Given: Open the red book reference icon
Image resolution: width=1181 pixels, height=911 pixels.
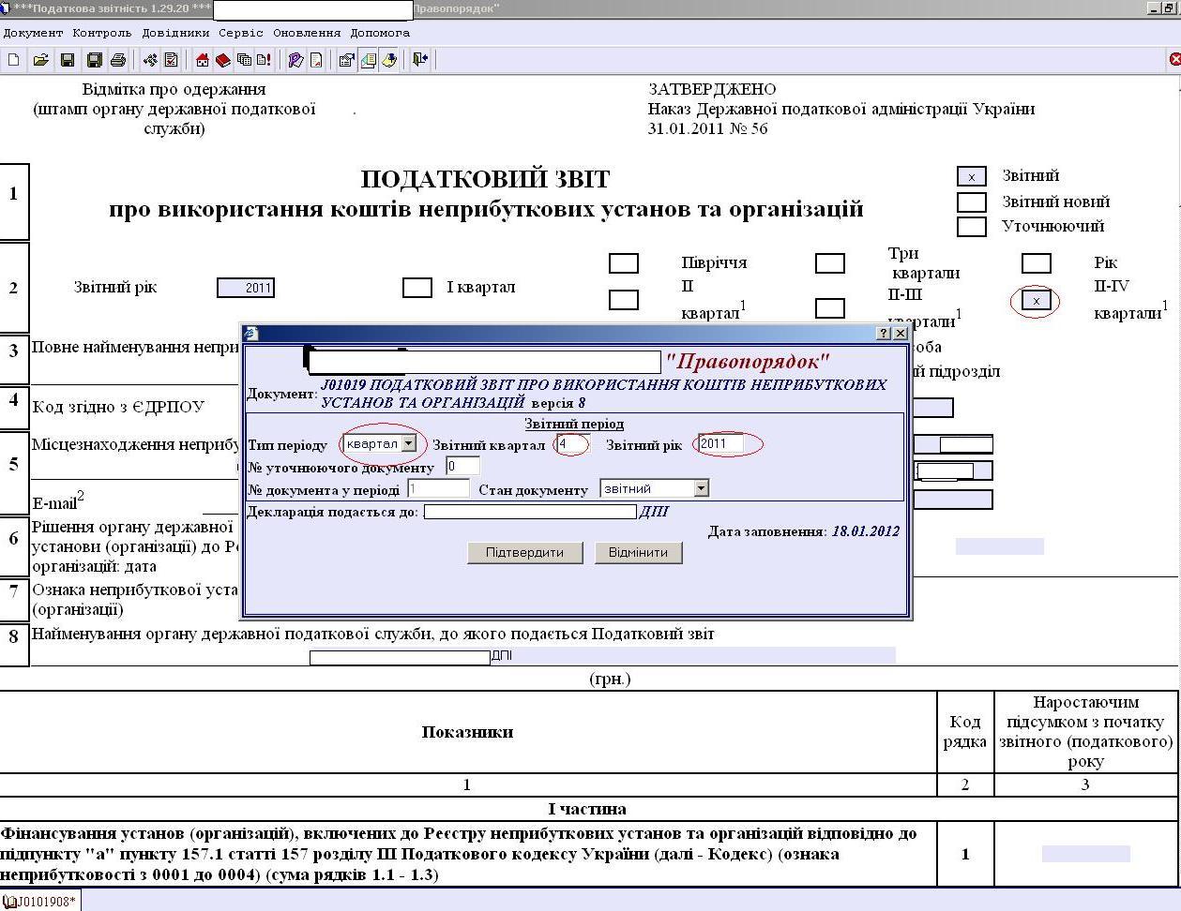Looking at the screenshot, I should pyautogui.click(x=223, y=60).
